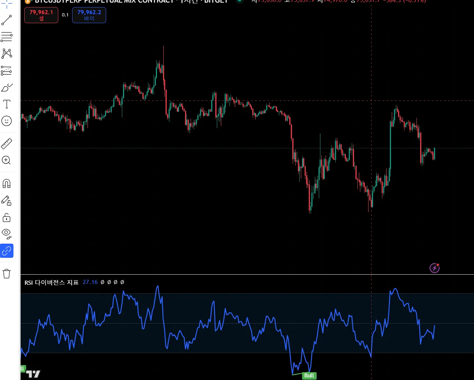Viewport: 474px width, 380px height.
Task: Open the forecasting and measurement tools
Action: [x=7, y=70]
